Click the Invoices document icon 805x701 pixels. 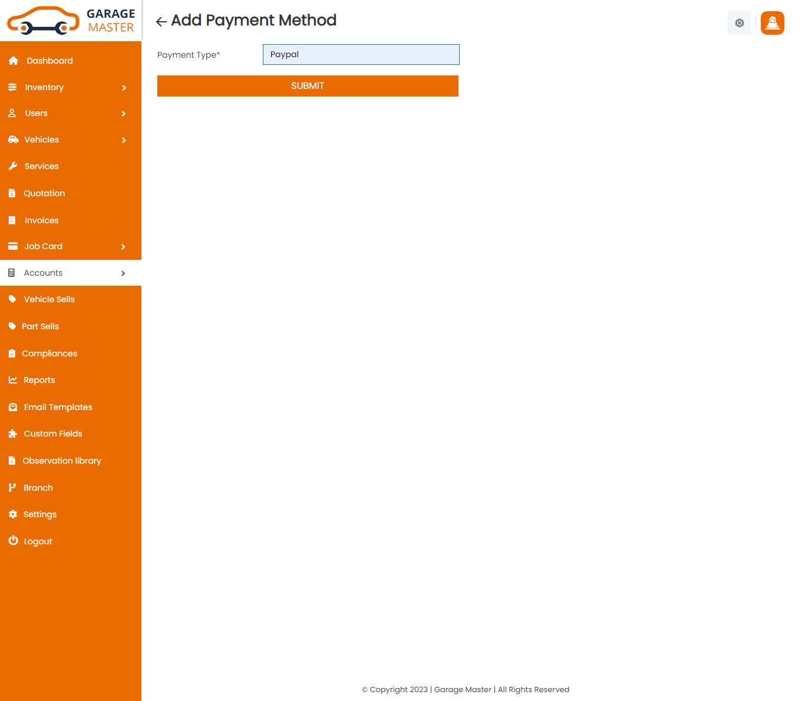(x=13, y=220)
